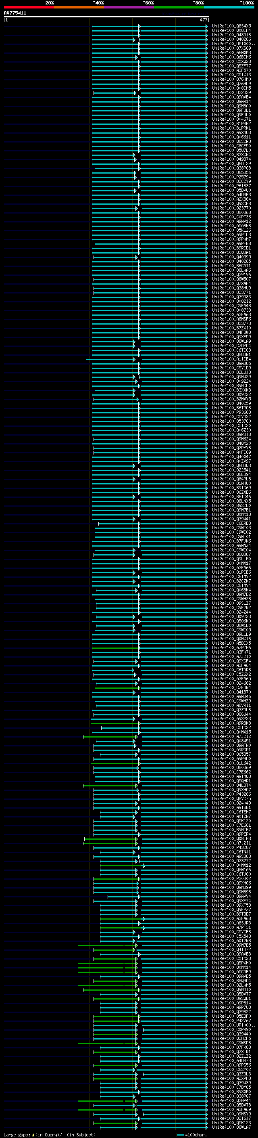
Task: Click the AV775411 query sequence label
Action: click(15, 13)
